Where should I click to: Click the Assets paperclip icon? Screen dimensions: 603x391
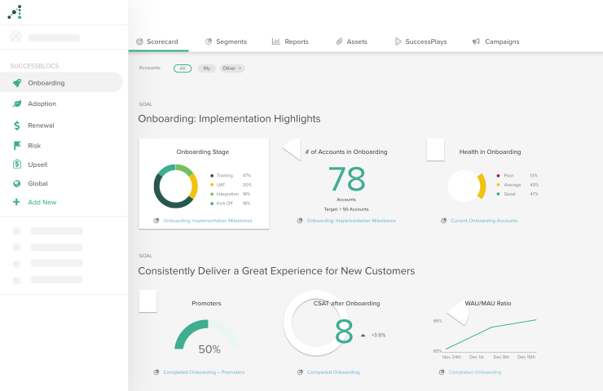tap(339, 42)
